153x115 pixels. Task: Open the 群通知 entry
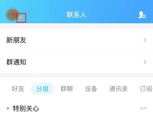(x=76, y=62)
